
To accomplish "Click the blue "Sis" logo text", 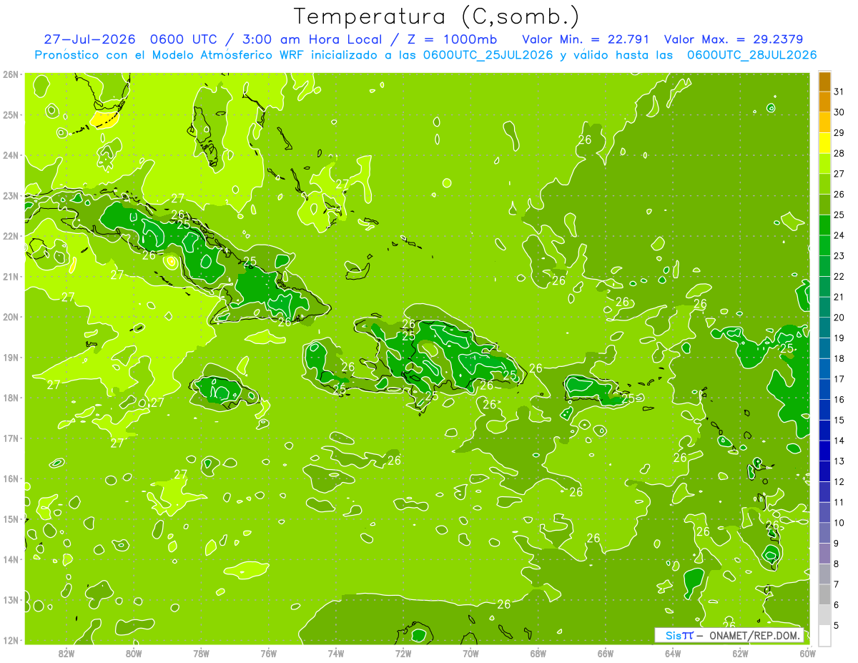I will tap(672, 635).
